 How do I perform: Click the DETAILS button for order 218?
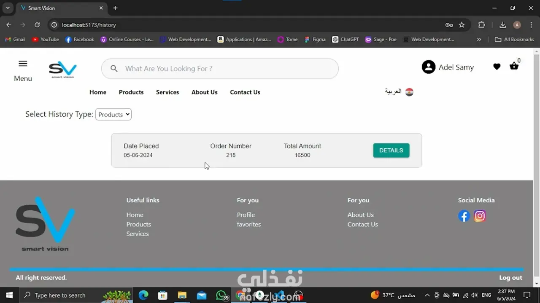pyautogui.click(x=391, y=150)
